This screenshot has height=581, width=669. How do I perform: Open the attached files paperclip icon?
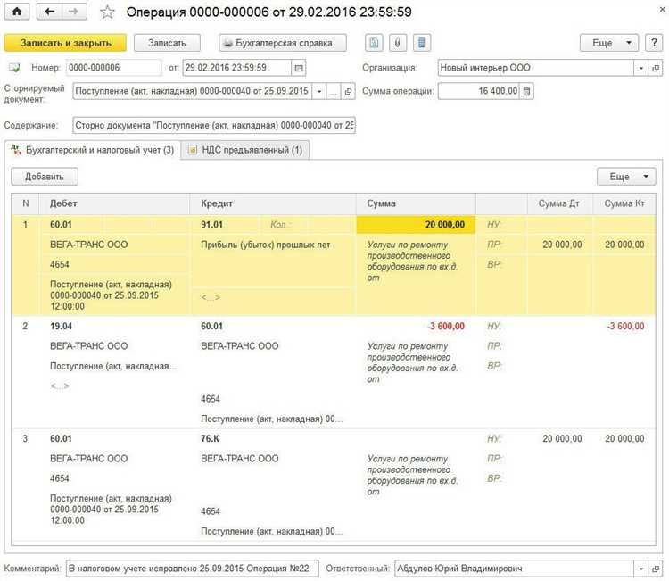click(x=397, y=43)
